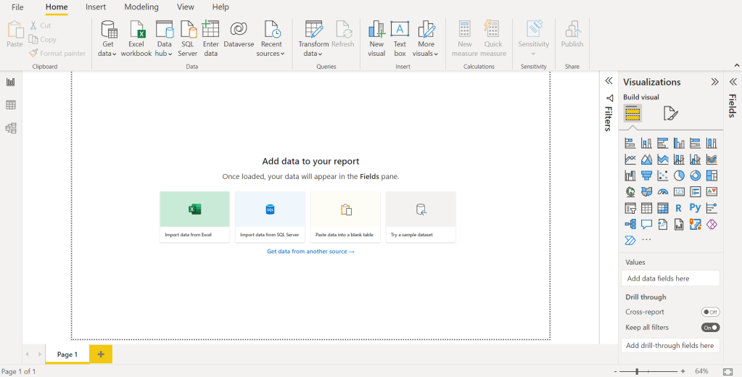Click Try a sample dataset card
Screen dimensions: 742x377
click(421, 217)
